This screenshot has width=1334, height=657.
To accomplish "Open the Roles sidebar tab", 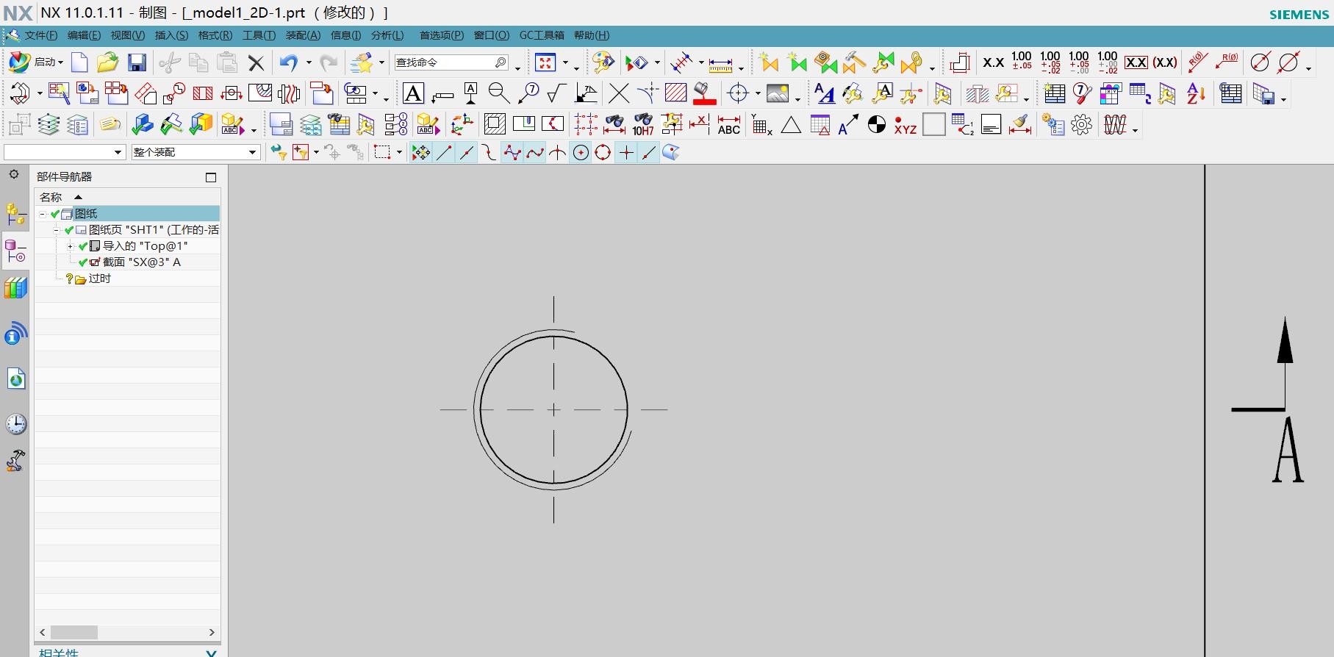I will [x=15, y=461].
